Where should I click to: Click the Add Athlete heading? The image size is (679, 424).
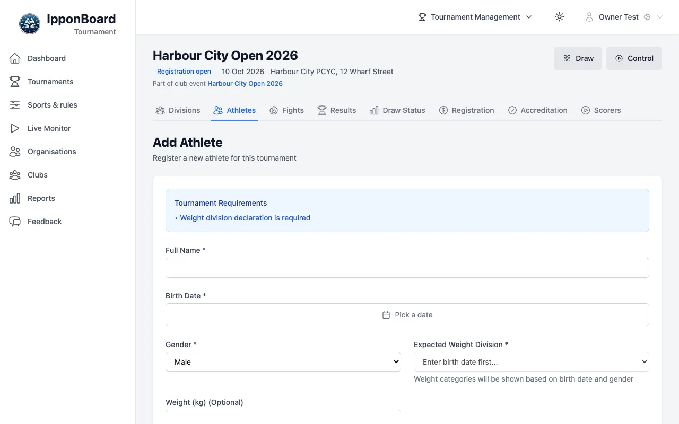pyautogui.click(x=188, y=143)
